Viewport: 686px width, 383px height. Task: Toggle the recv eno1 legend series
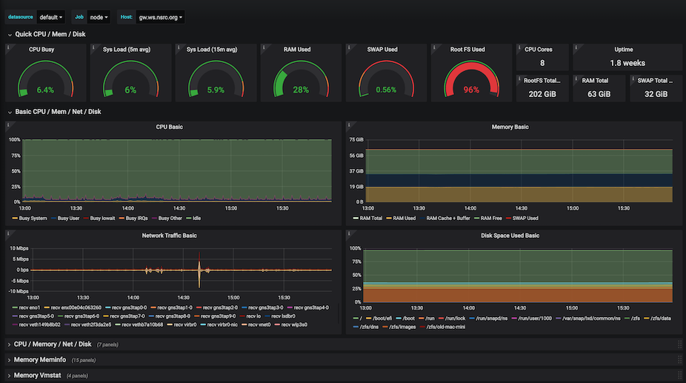coord(29,307)
